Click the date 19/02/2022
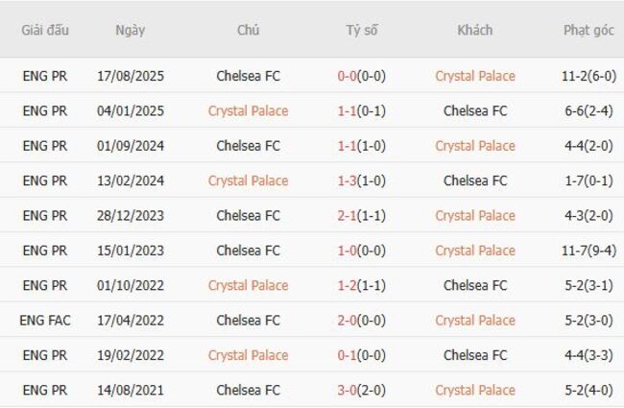 coord(130,355)
